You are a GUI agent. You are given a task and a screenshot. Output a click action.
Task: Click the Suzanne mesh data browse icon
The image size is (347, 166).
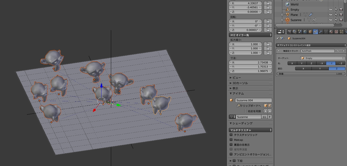click(x=232, y=117)
